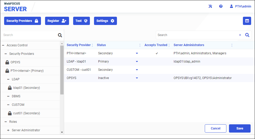Viewport: 255px width, 139px height.
Task: Collapse the Roles tree node
Action: [6, 121]
